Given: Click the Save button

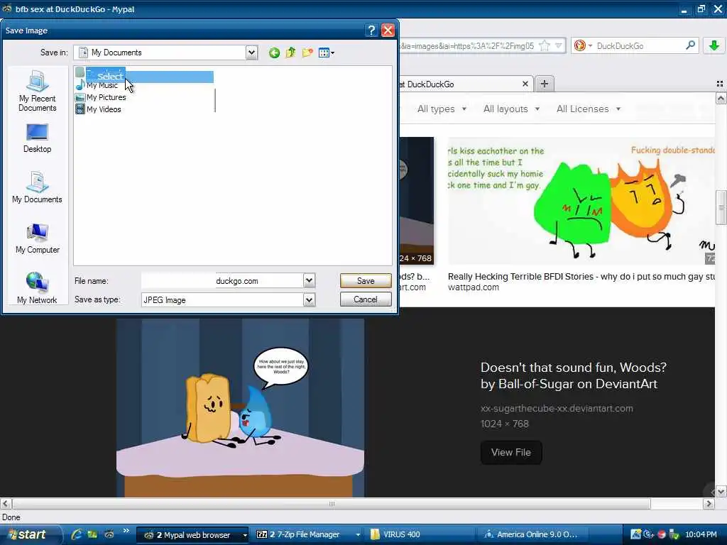Looking at the screenshot, I should (x=366, y=280).
